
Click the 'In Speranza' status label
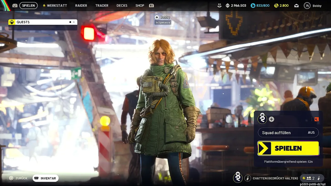click(x=163, y=22)
